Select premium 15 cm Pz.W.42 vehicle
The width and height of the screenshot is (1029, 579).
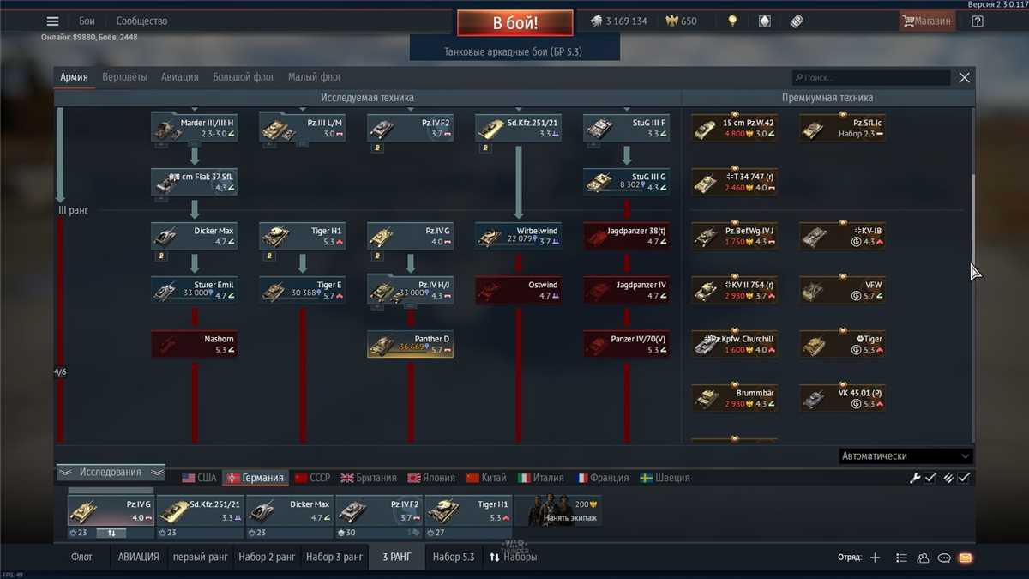click(x=735, y=128)
